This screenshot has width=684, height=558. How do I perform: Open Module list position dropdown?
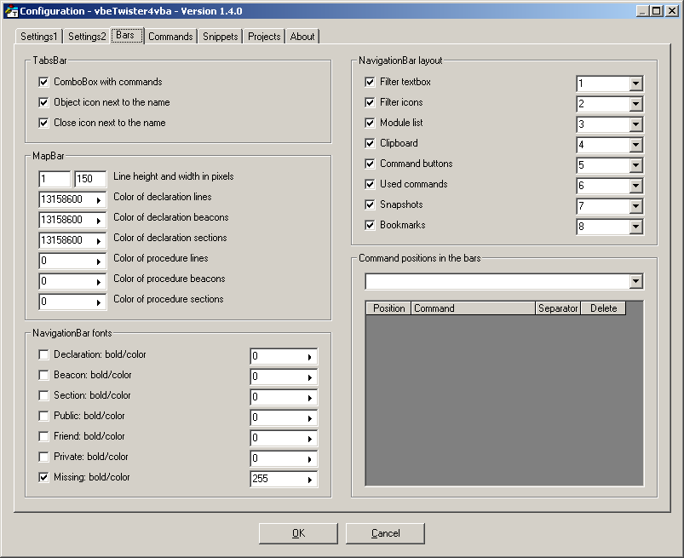[636, 124]
